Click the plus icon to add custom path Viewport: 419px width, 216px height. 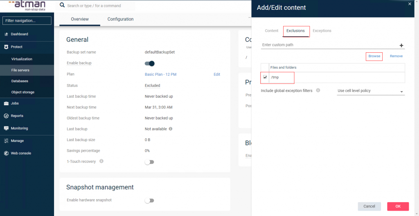[401, 45]
